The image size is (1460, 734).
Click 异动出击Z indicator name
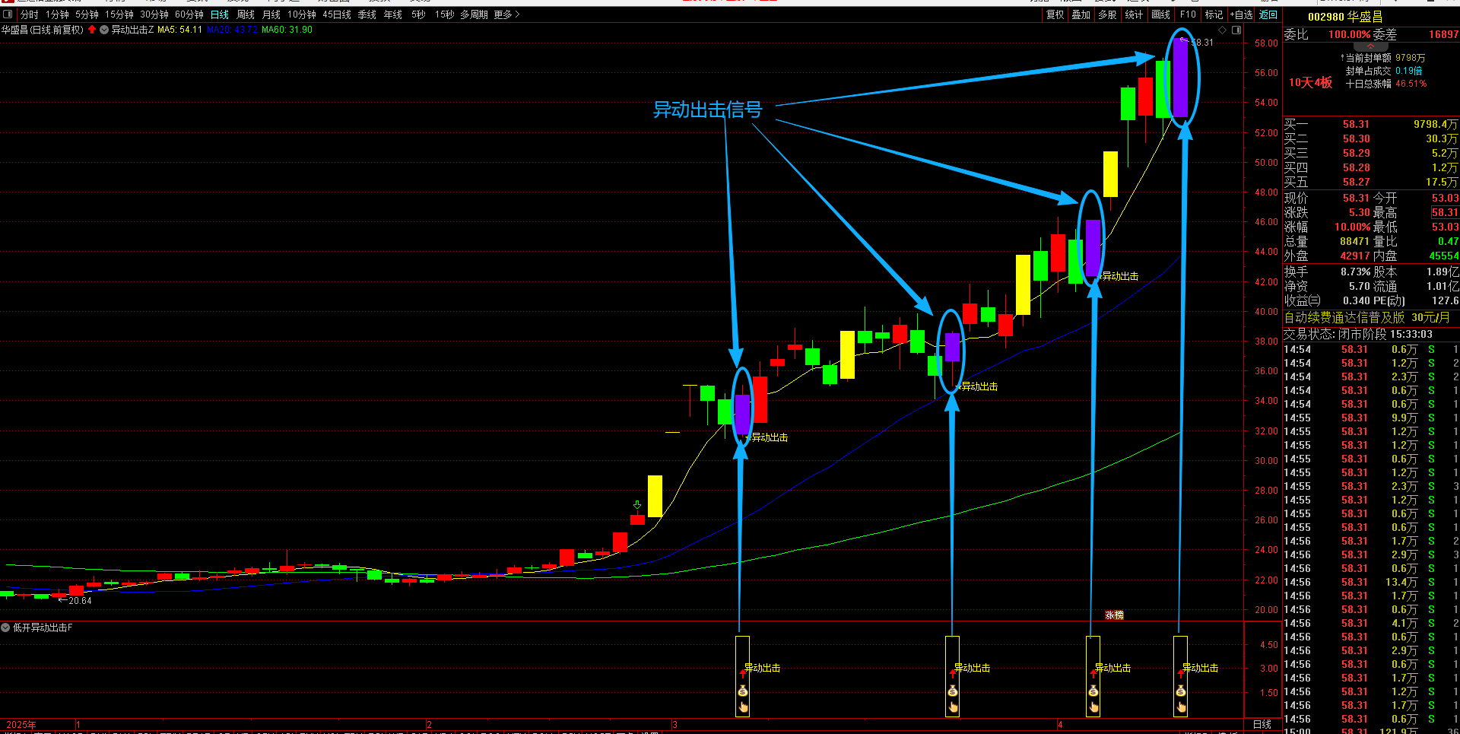coord(132,30)
